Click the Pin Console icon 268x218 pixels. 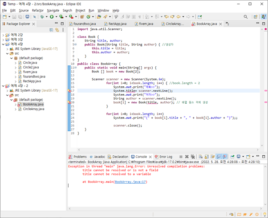[x=232, y=157]
